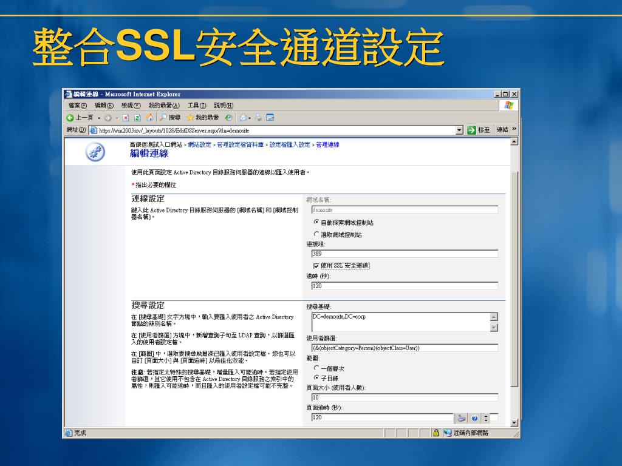Open 我的最愛 favorites star in toolbar

tap(202, 118)
